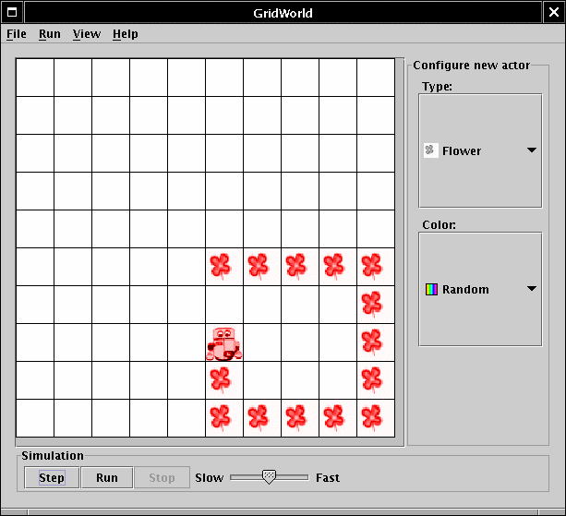Screen dimensions: 566x516
Task: Click the top-left flower of the trail
Action: (x=221, y=267)
